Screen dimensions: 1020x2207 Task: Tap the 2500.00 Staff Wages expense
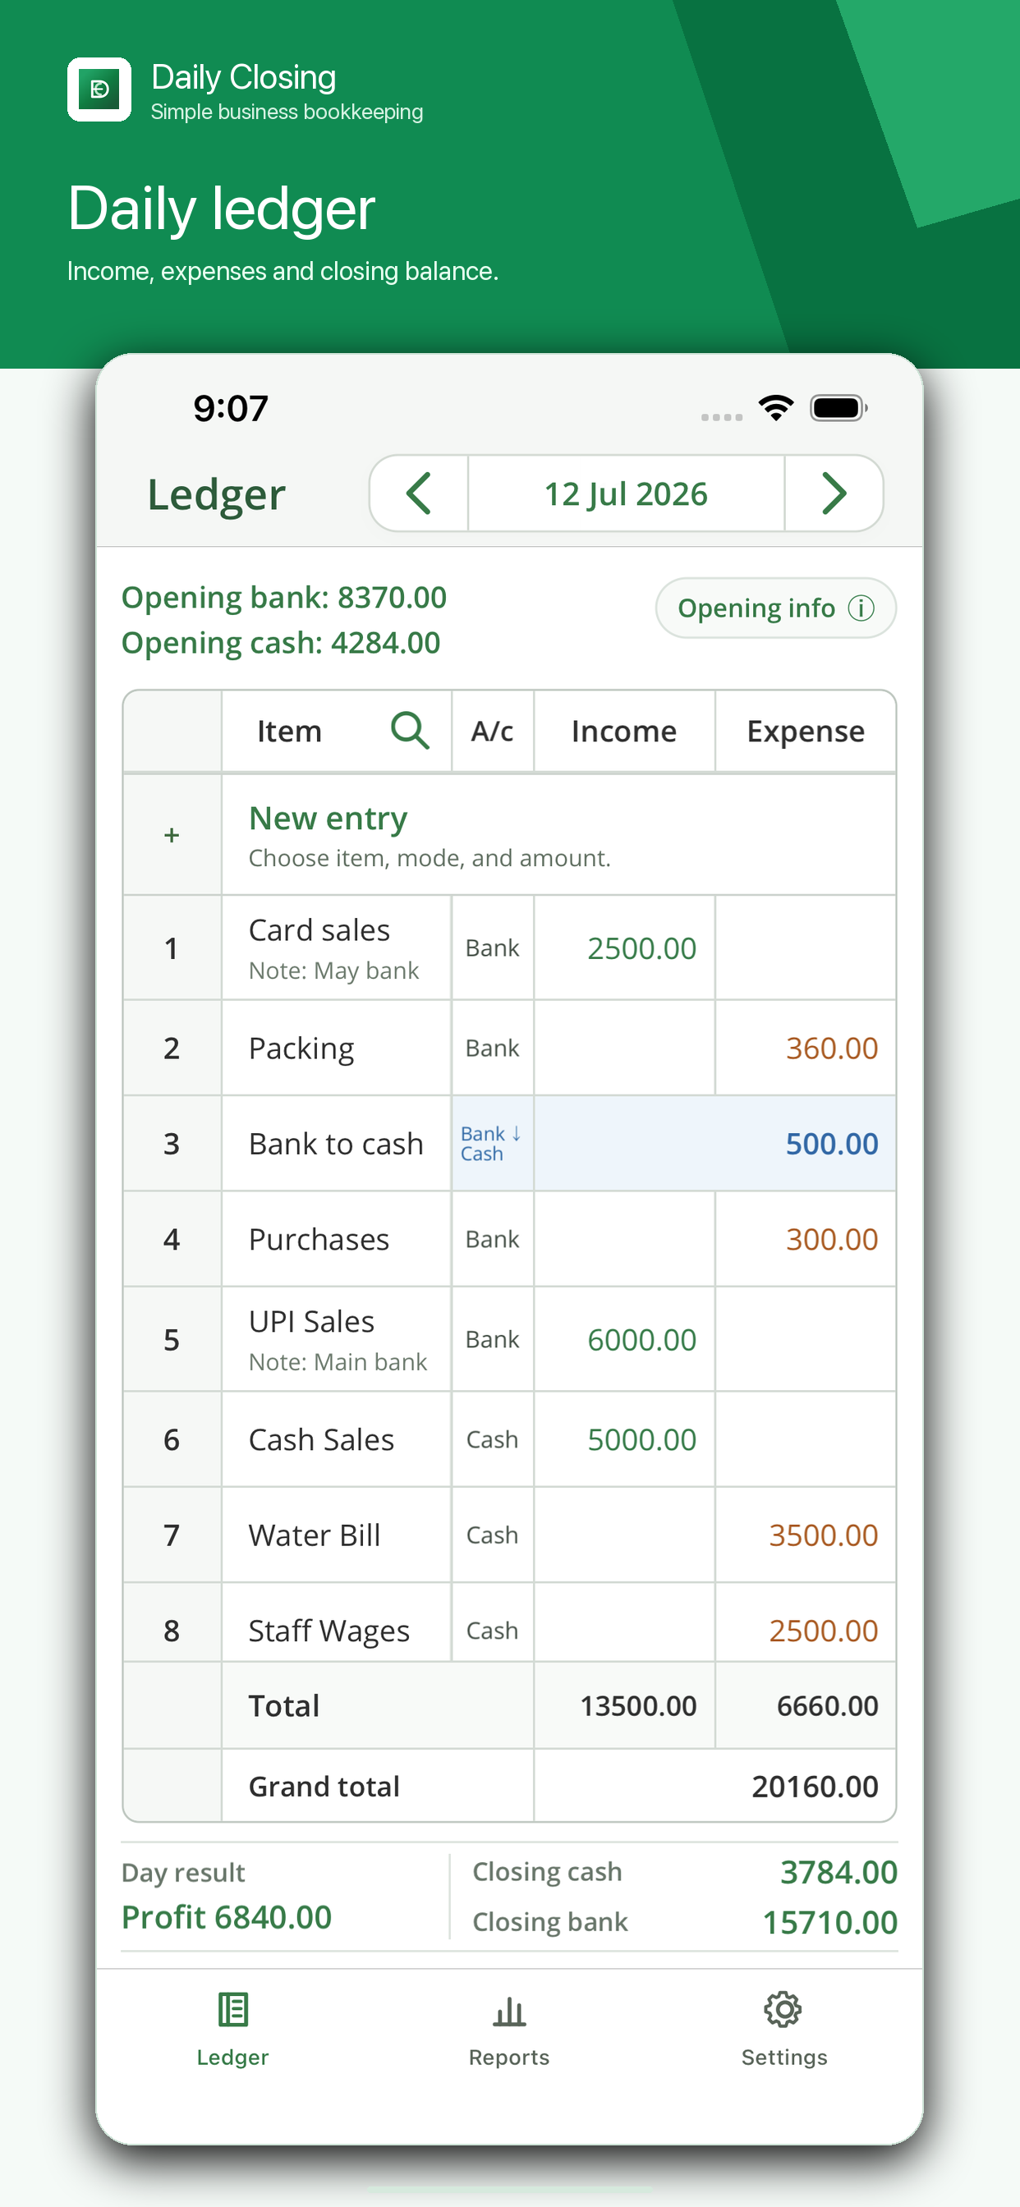click(823, 1631)
